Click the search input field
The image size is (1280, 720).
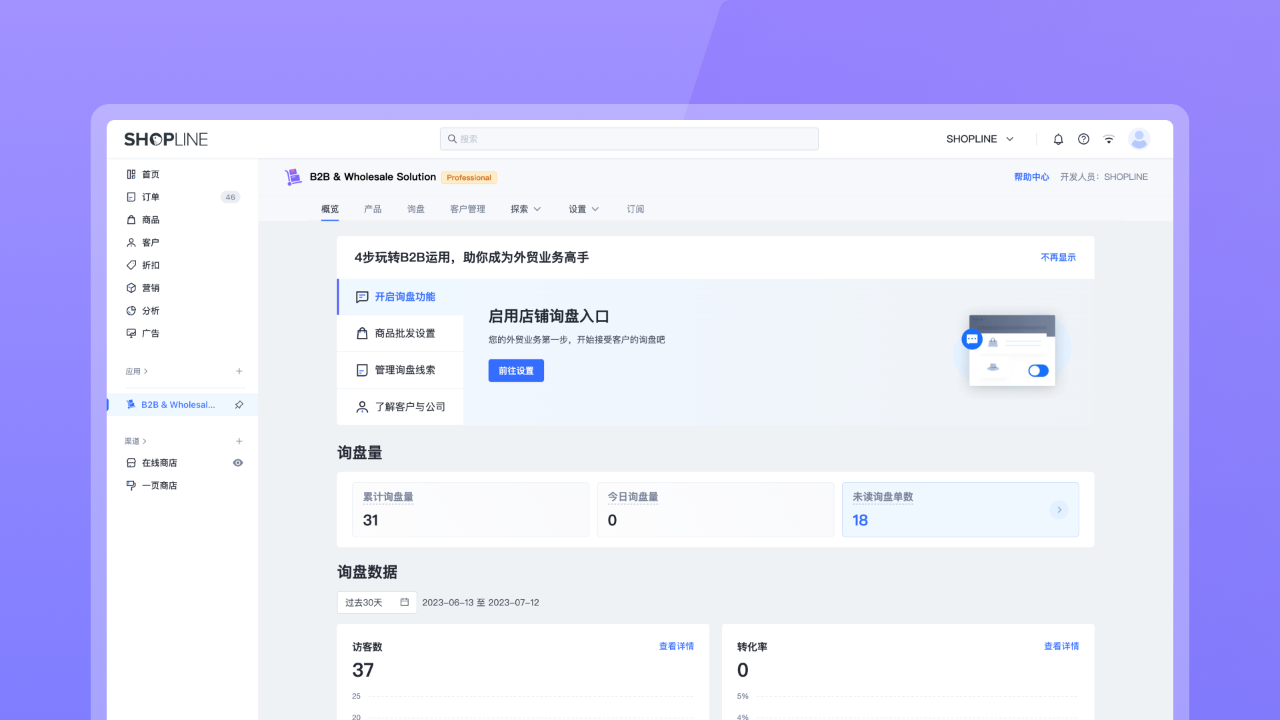(629, 139)
